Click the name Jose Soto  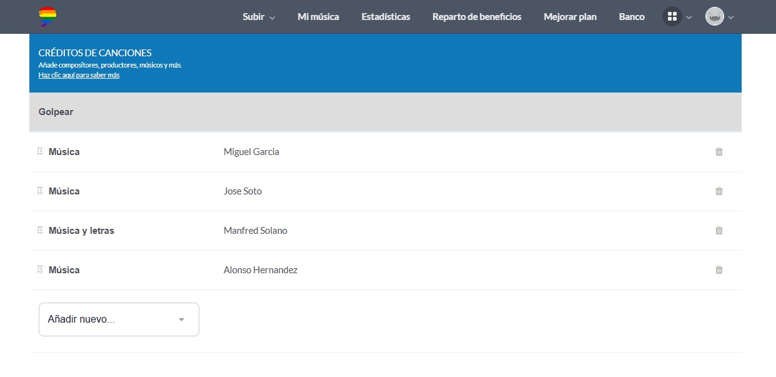242,191
